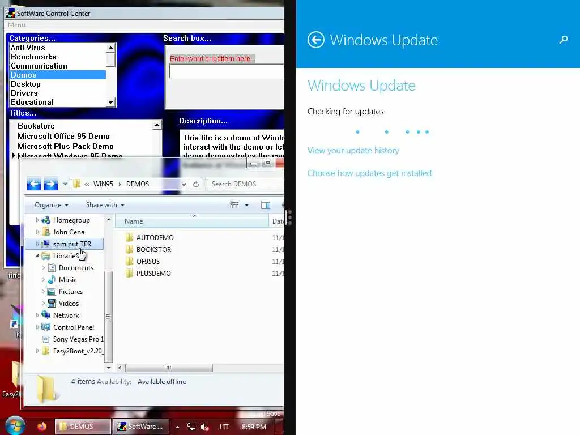Switch to DEMOS taskbar button

(83, 427)
